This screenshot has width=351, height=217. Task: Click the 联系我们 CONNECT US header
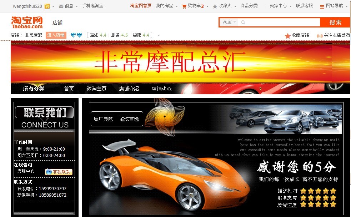[44, 118]
